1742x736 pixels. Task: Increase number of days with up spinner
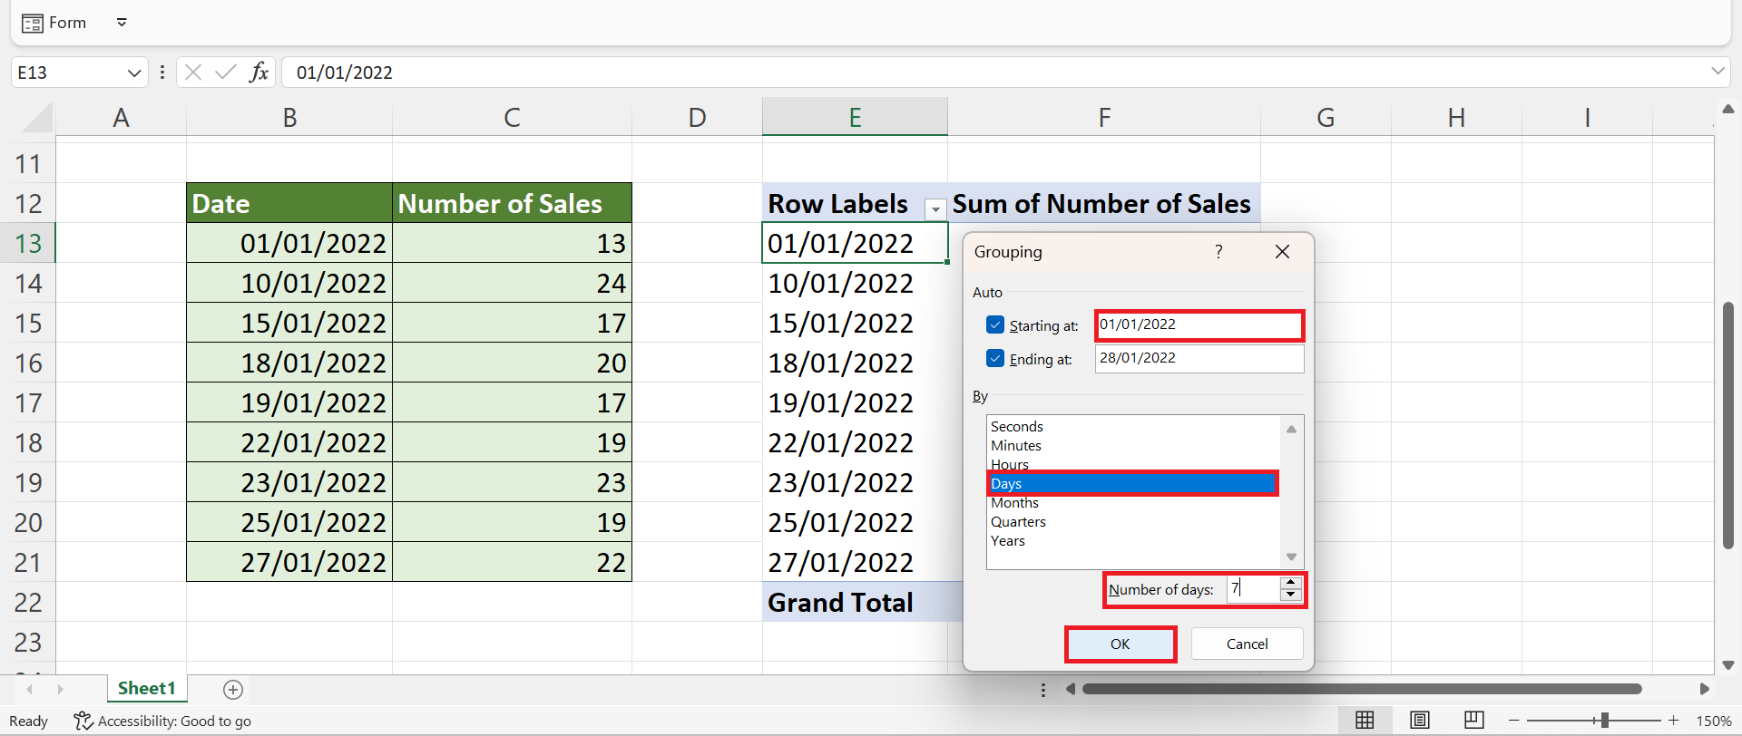(1290, 584)
